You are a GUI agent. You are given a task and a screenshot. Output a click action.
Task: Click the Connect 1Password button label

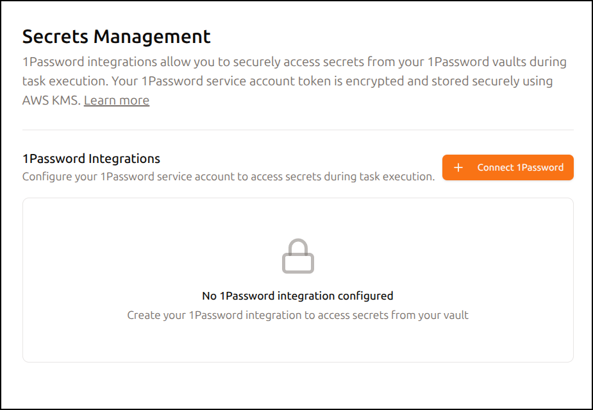(520, 167)
